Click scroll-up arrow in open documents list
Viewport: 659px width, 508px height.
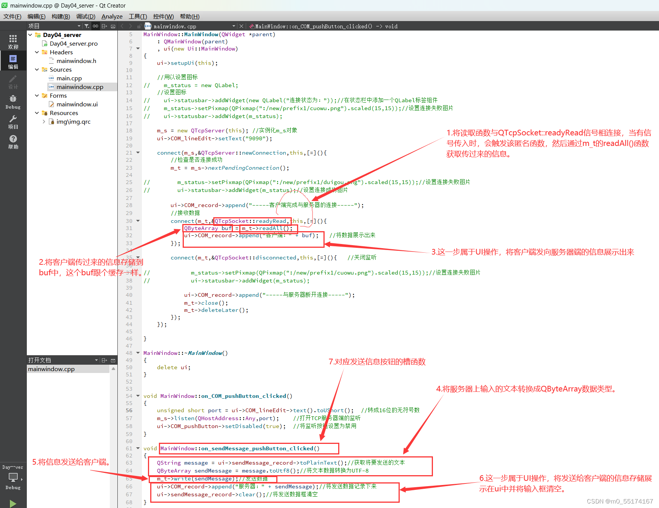113,369
